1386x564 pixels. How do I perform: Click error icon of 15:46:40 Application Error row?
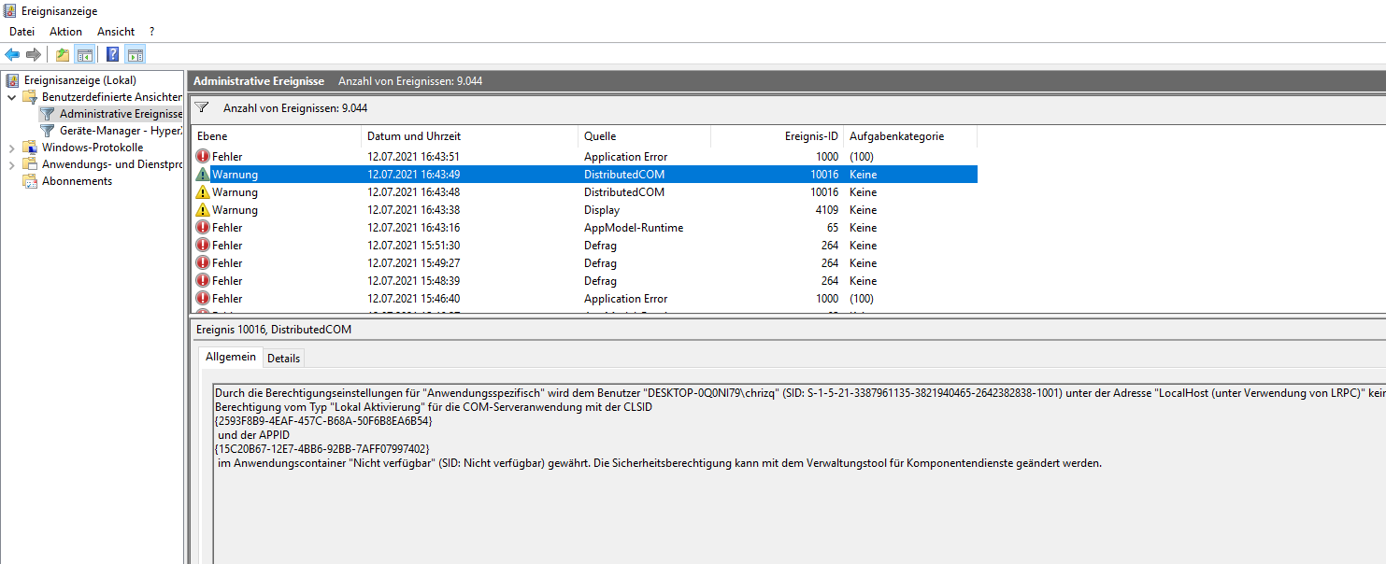pyautogui.click(x=203, y=299)
